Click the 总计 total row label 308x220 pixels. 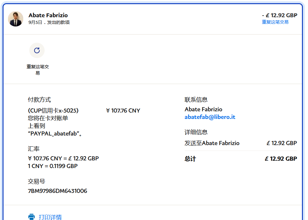(x=190, y=159)
